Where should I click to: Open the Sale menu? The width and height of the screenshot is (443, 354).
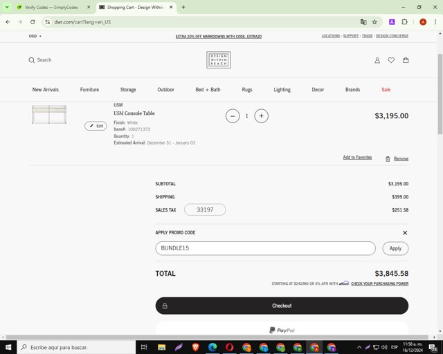386,90
